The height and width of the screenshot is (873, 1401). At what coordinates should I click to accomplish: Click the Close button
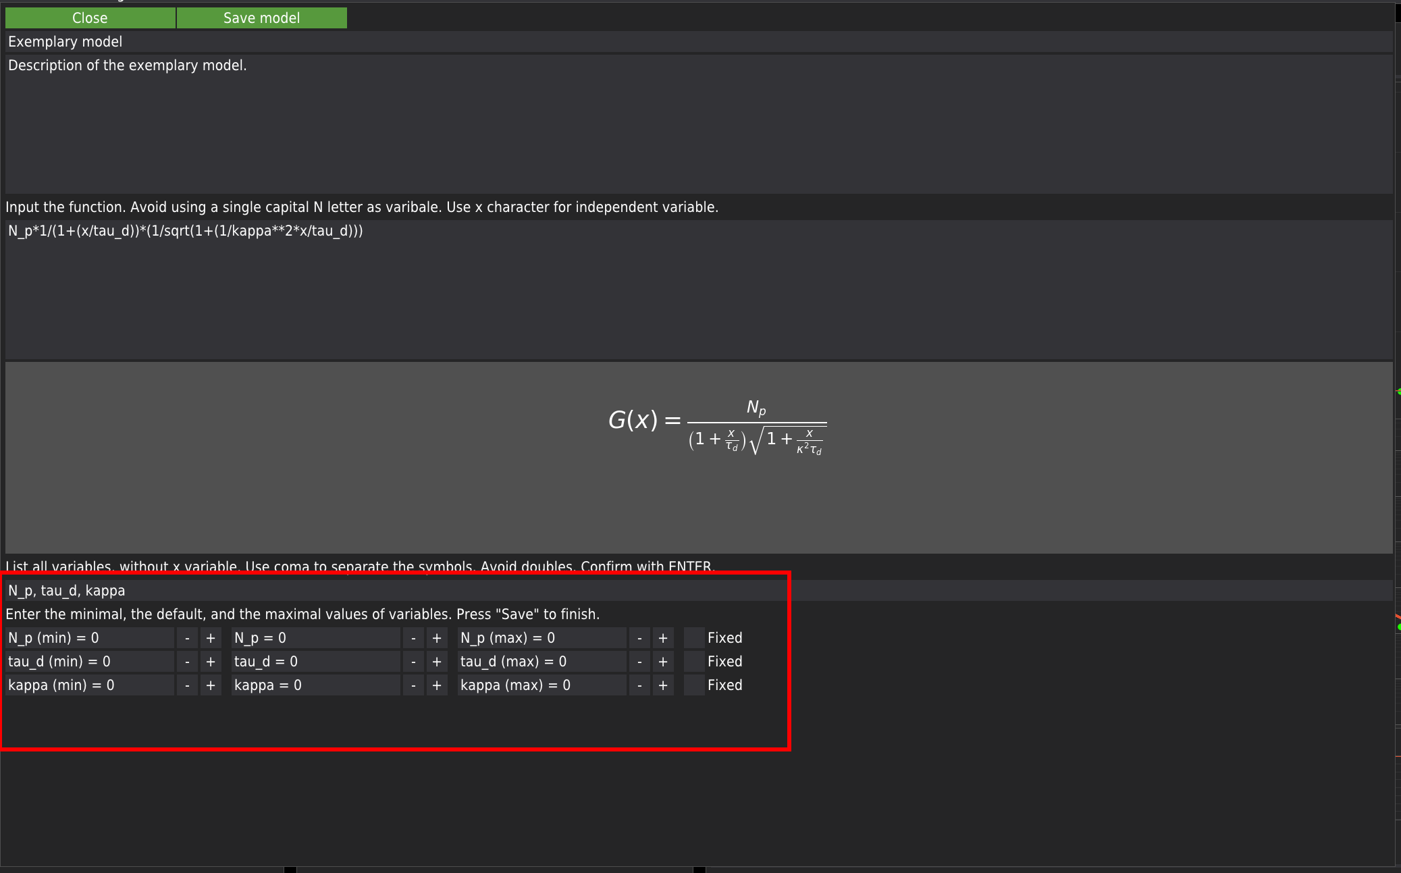tap(90, 18)
